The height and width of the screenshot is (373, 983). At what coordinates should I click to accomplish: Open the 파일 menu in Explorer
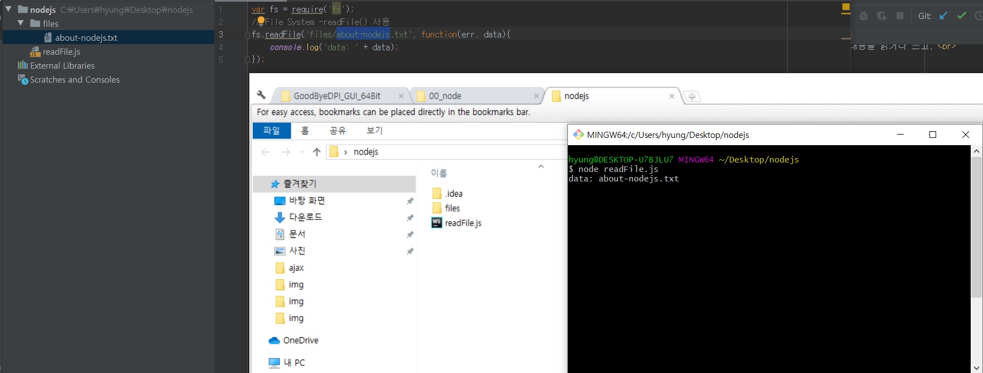pos(272,131)
